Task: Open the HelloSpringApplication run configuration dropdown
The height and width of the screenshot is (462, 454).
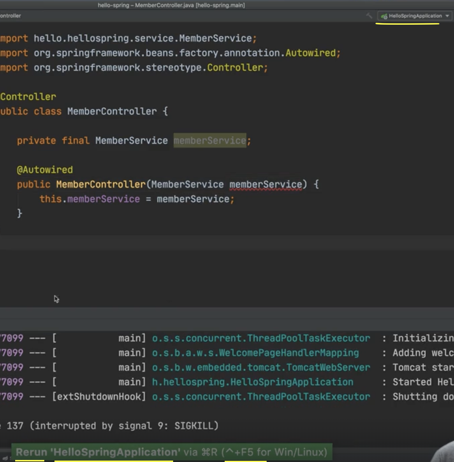Action: pos(415,16)
